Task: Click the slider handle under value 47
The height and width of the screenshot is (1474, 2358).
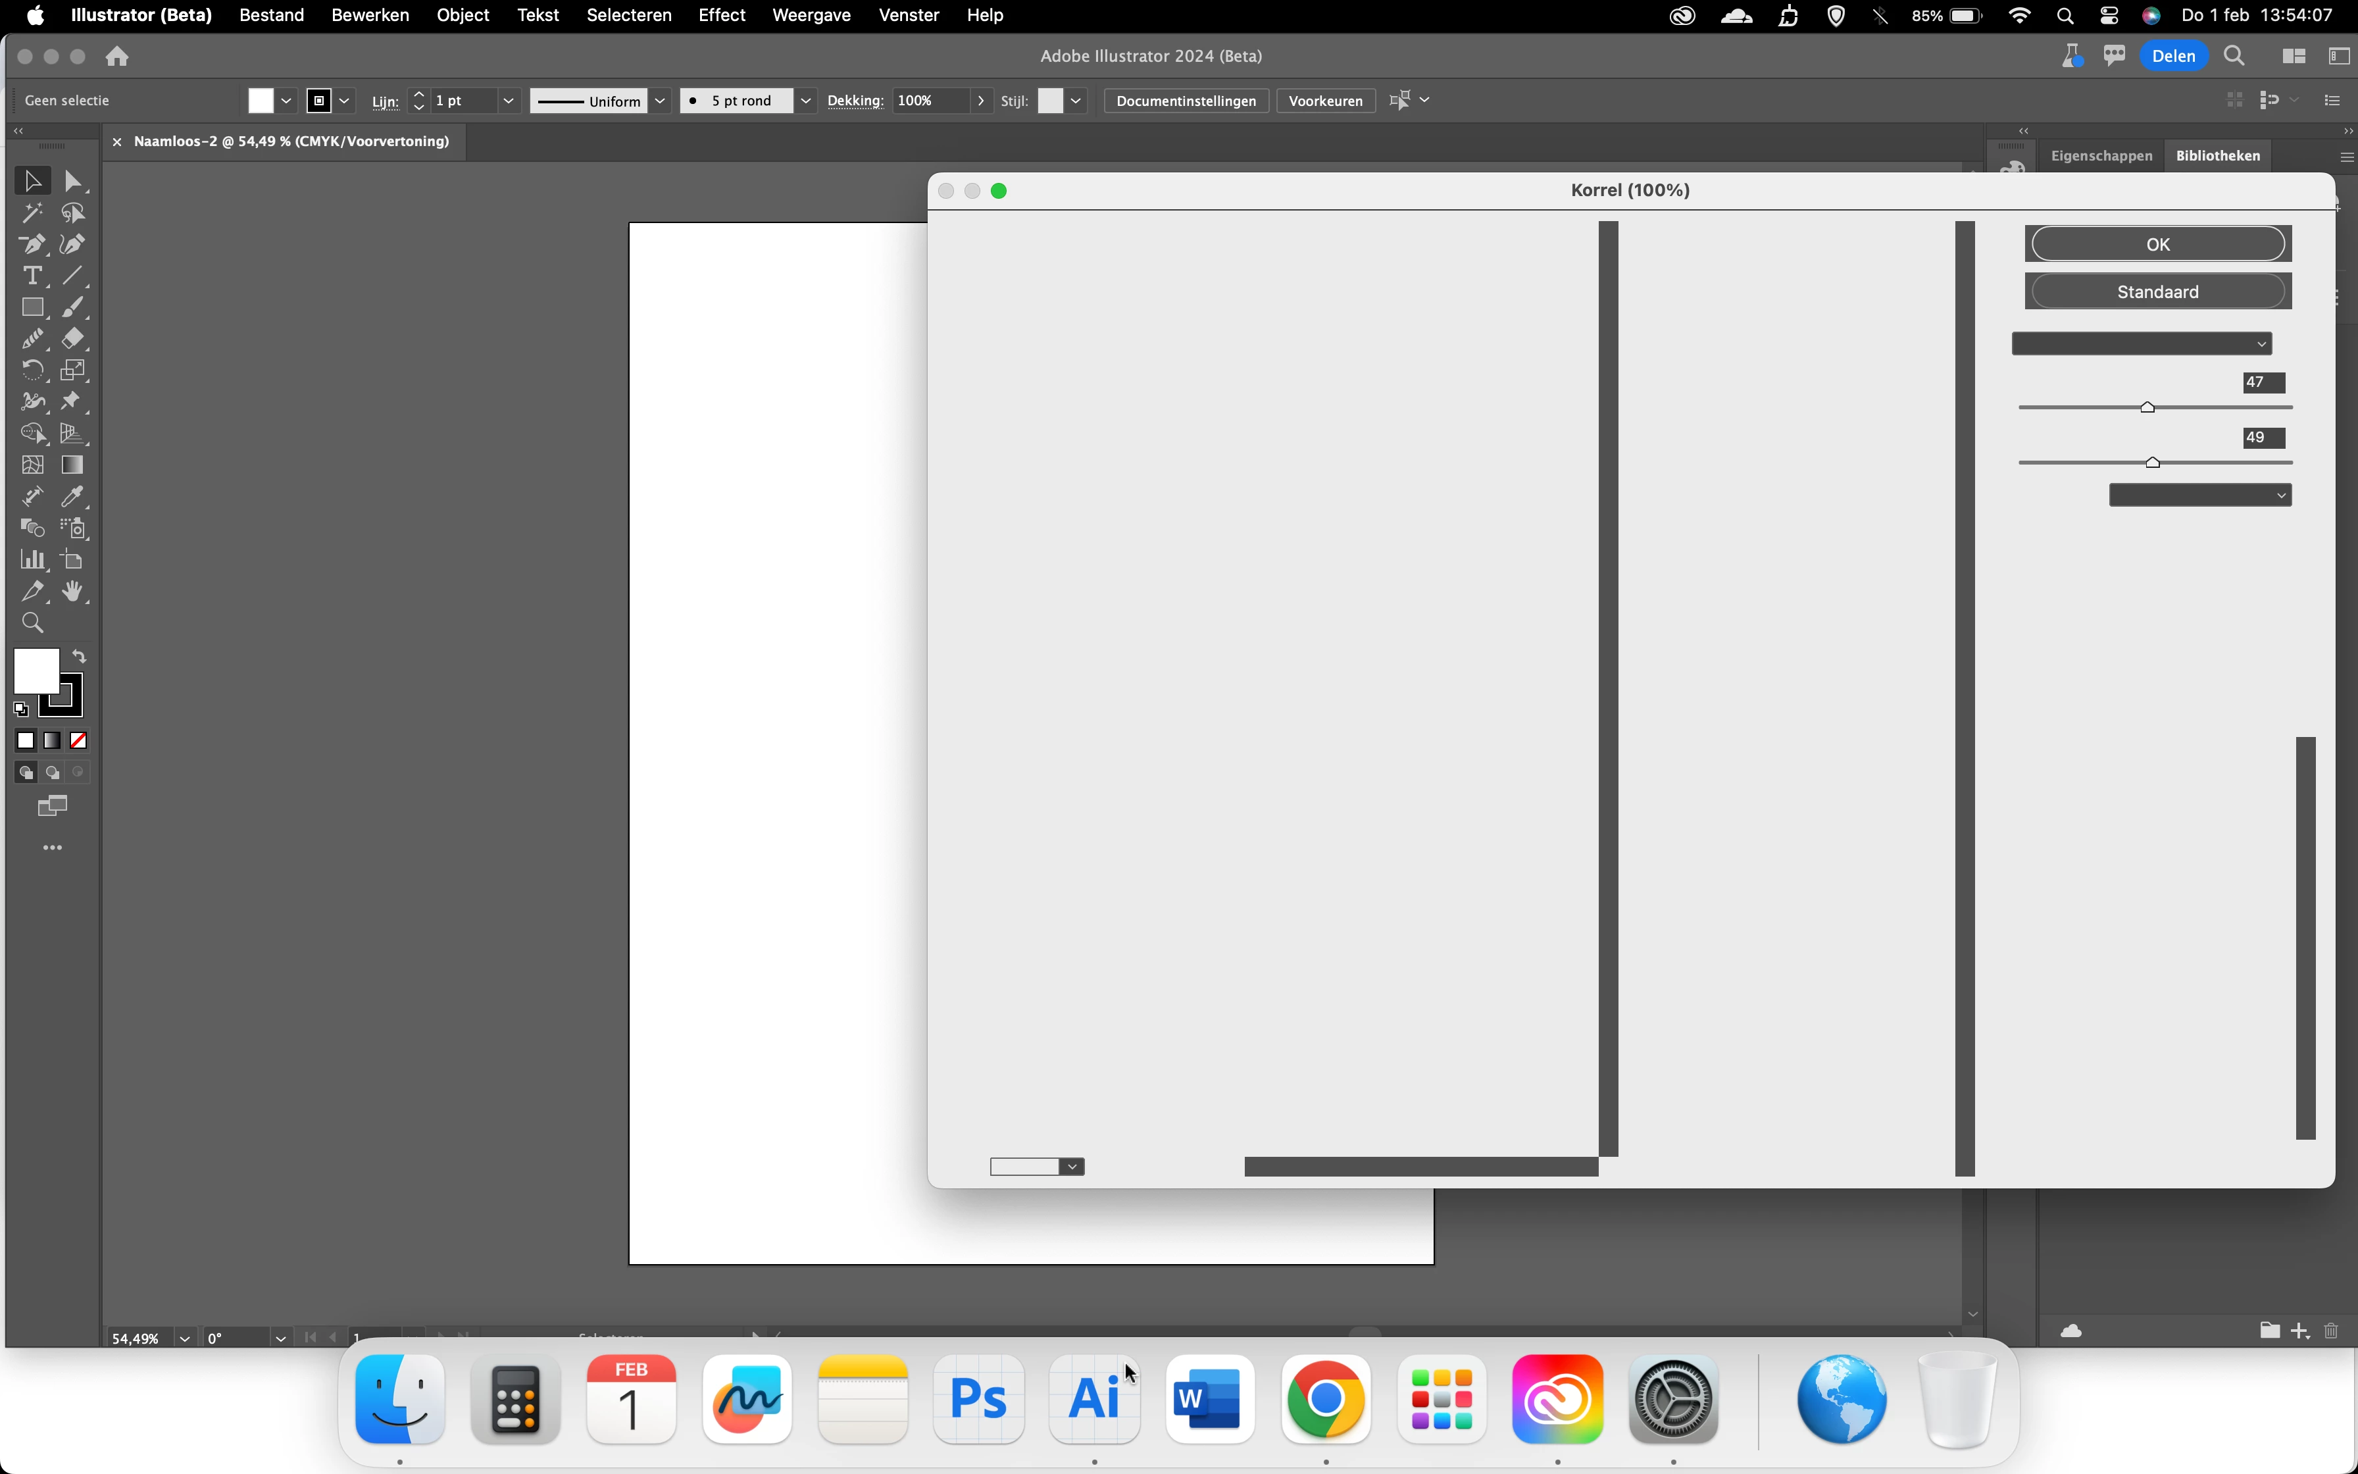Action: click(x=2147, y=407)
